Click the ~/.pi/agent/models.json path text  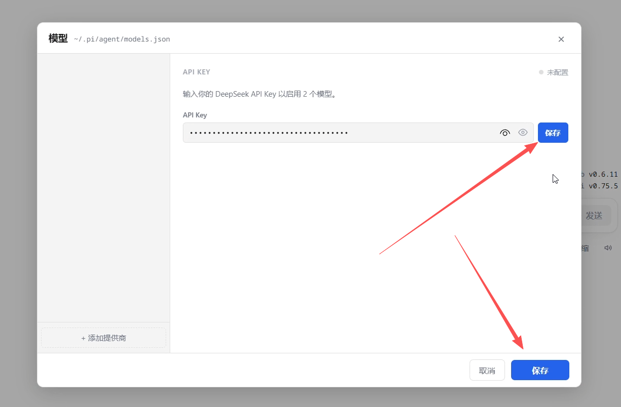pos(122,39)
